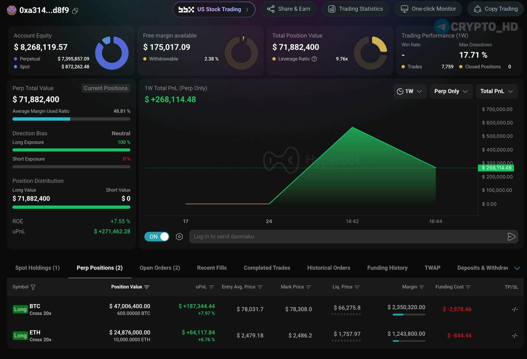527x359 pixels.
Task: Switch to the Open Orders (2) tab
Action: 160,268
